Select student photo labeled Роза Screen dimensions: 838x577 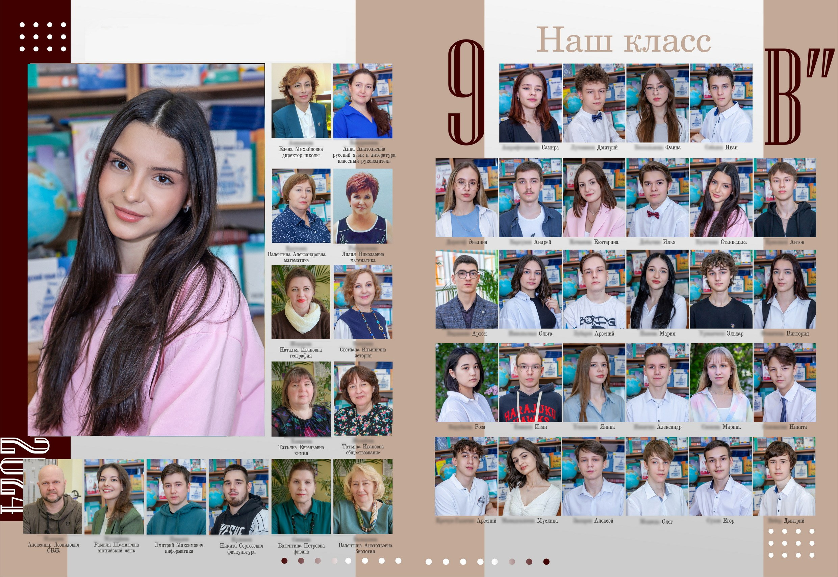click(x=466, y=383)
